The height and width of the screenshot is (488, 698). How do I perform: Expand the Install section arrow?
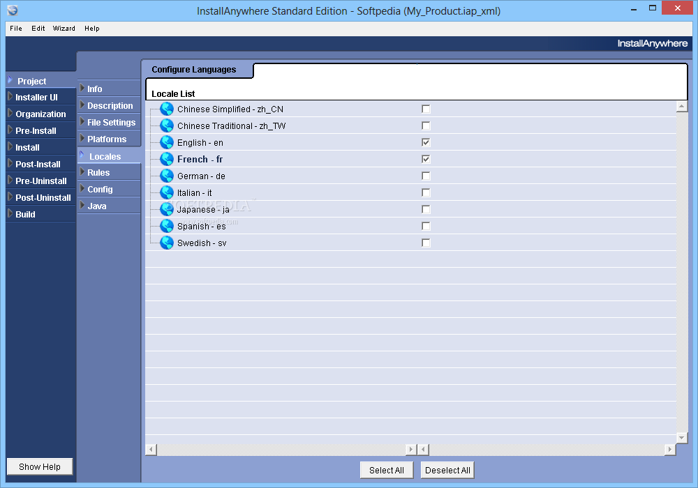point(10,146)
